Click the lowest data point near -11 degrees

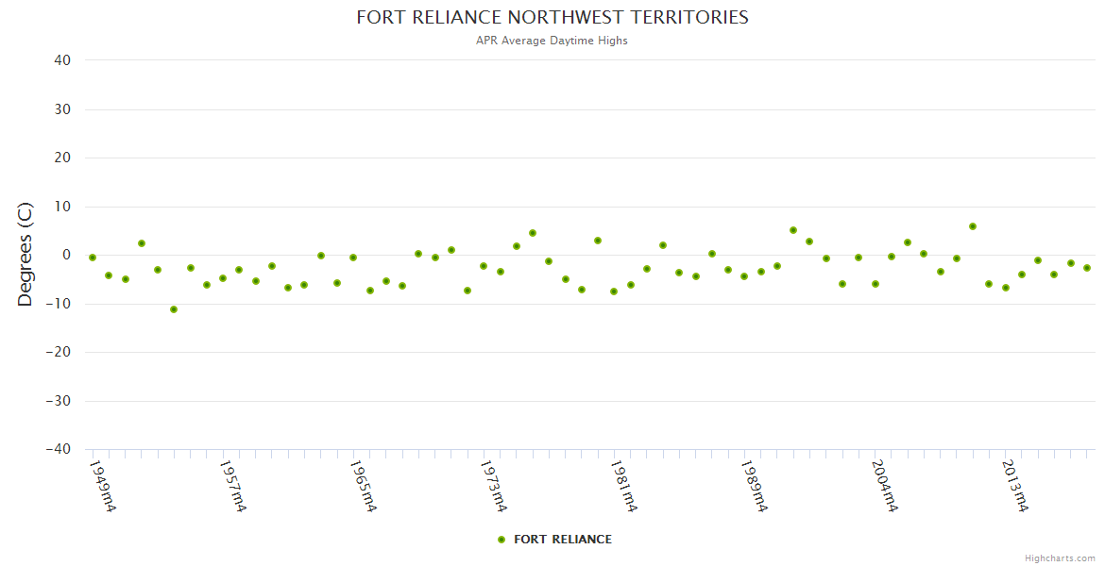(174, 309)
